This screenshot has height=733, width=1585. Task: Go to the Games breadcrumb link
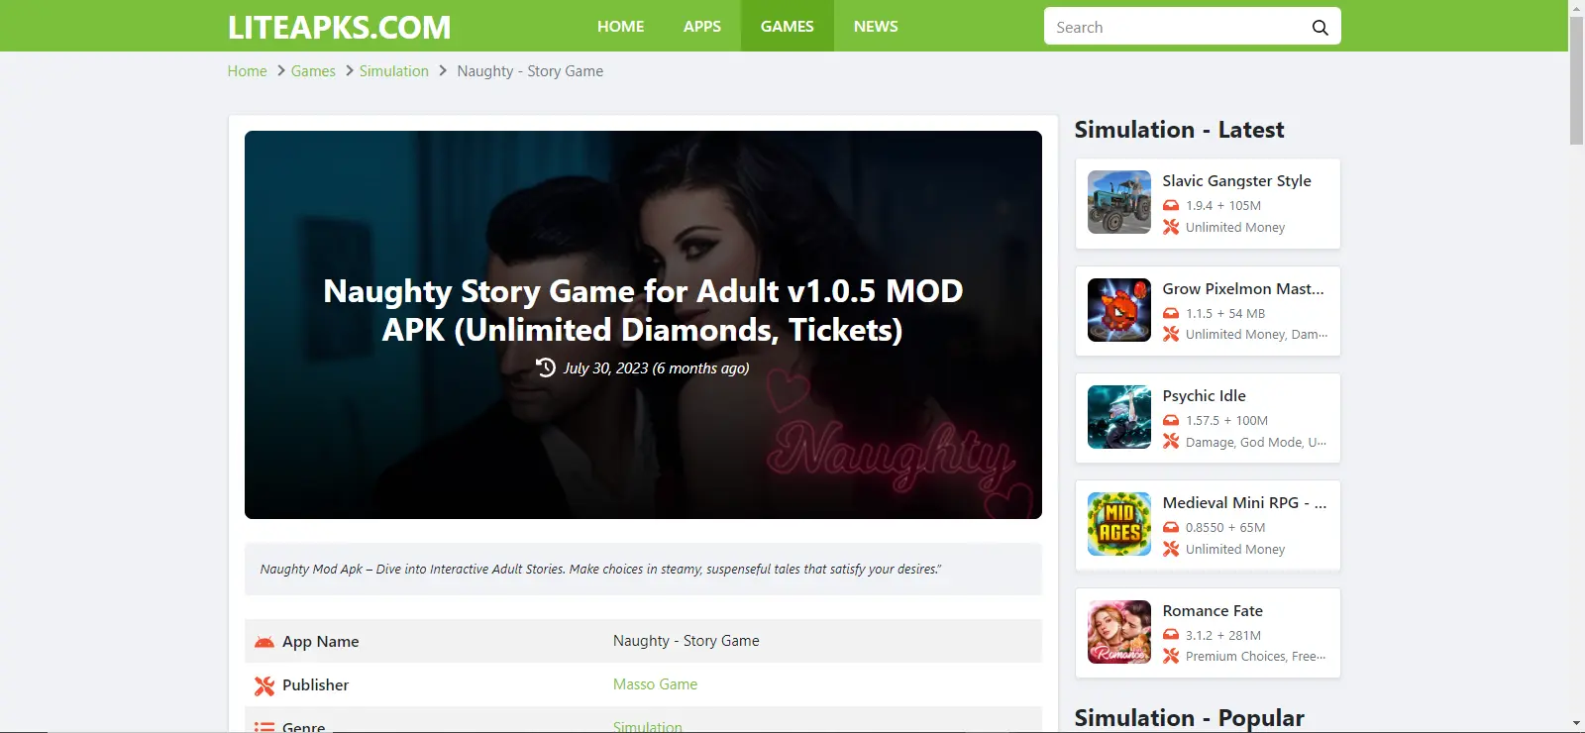pyautogui.click(x=313, y=71)
